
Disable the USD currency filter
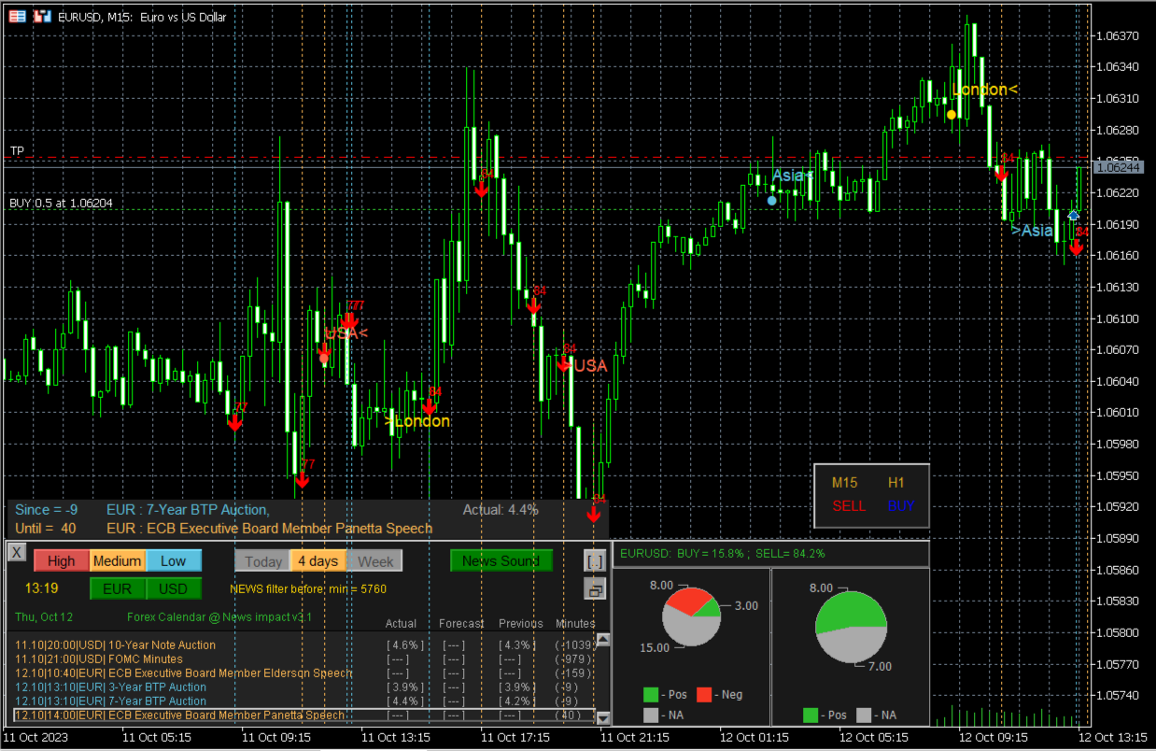click(x=173, y=588)
